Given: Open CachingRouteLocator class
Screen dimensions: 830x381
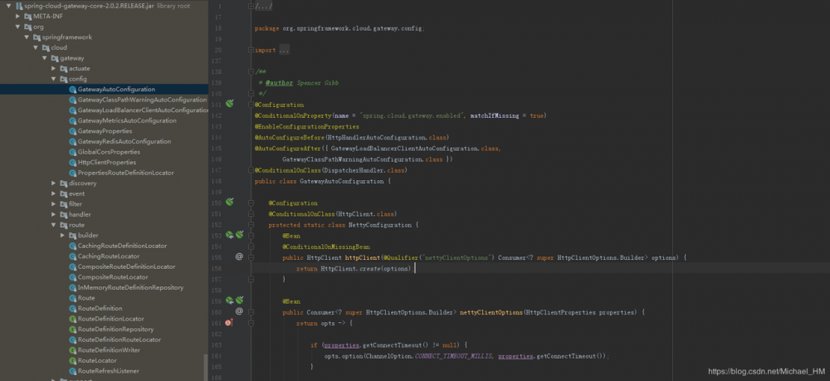Looking at the screenshot, I should click(x=109, y=256).
